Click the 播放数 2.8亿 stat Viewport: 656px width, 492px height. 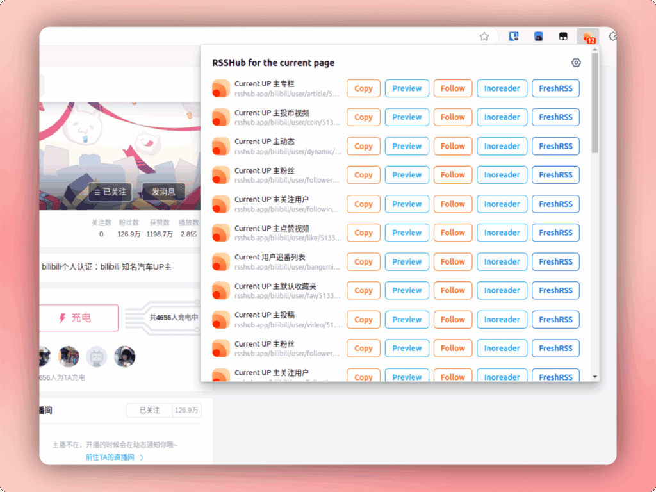pyautogui.click(x=189, y=229)
